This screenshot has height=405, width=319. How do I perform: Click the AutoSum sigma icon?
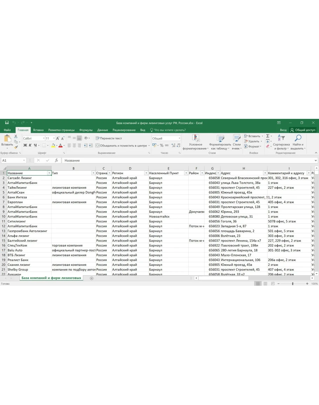tap(268, 136)
